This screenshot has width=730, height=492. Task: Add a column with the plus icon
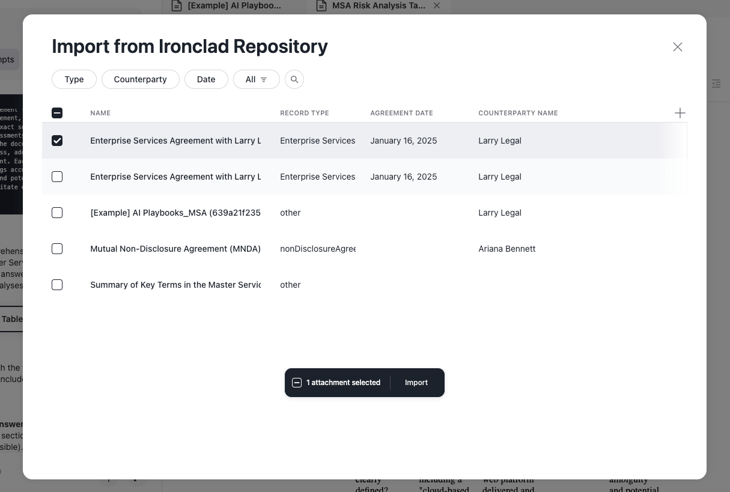[x=680, y=113]
